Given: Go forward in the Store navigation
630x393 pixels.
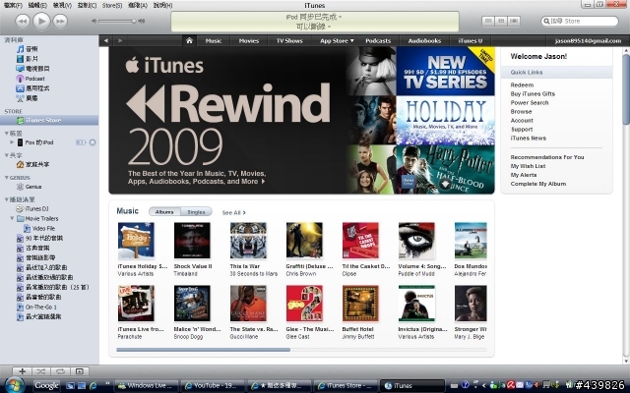Looking at the screenshot, I should pyautogui.click(x=120, y=40).
